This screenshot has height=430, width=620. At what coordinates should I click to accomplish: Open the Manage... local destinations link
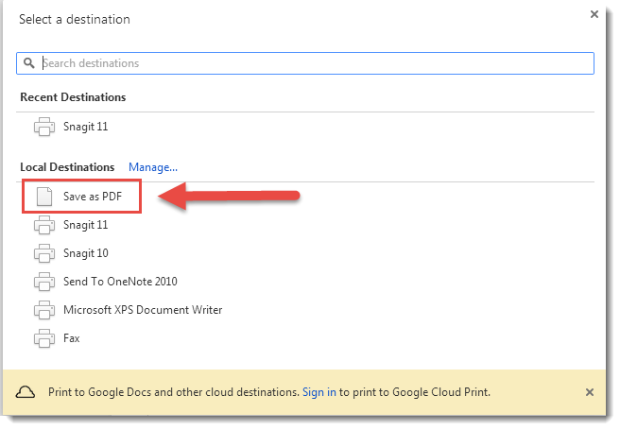coord(153,167)
